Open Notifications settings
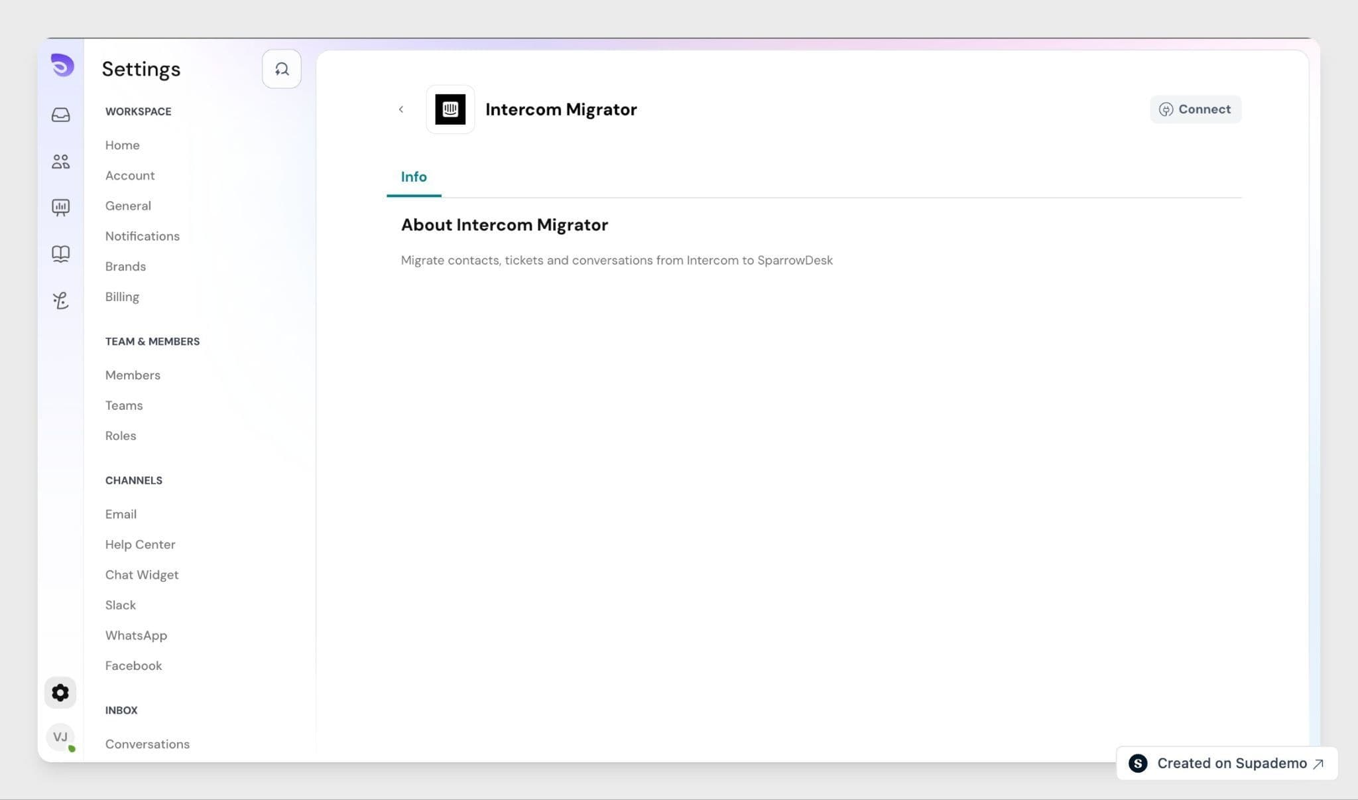This screenshot has height=800, width=1358. point(143,236)
